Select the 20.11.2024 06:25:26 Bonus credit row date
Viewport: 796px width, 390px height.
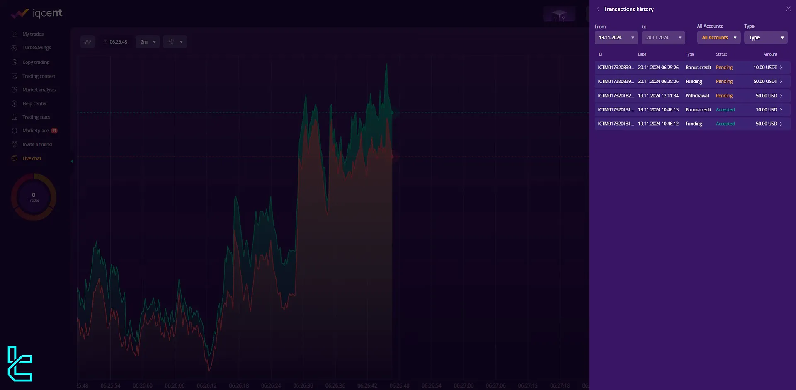click(658, 68)
